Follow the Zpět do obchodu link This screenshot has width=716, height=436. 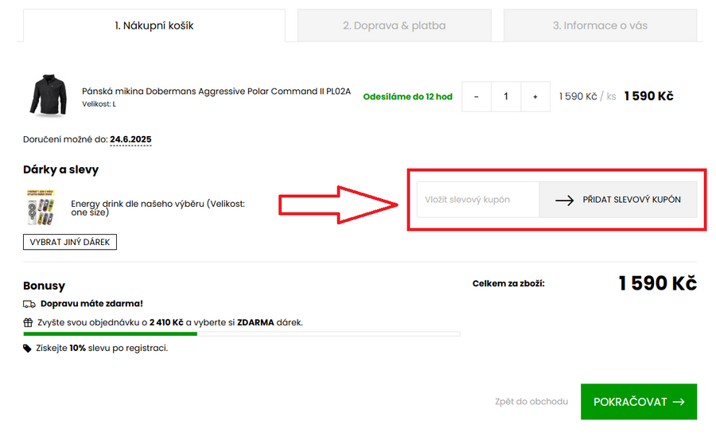(531, 402)
